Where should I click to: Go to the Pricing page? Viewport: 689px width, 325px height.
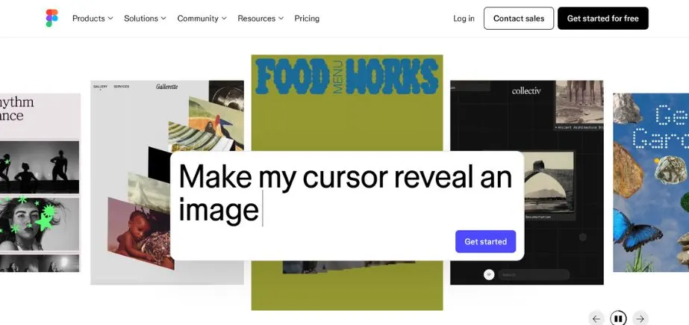307,19
